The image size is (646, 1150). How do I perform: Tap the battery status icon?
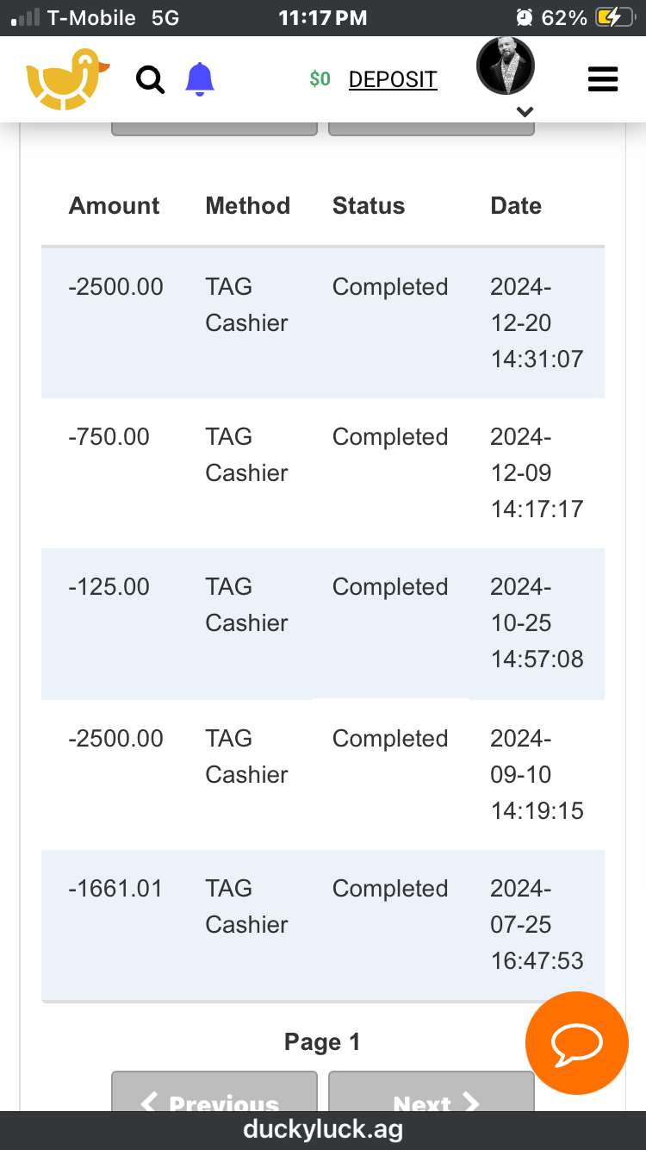614,17
